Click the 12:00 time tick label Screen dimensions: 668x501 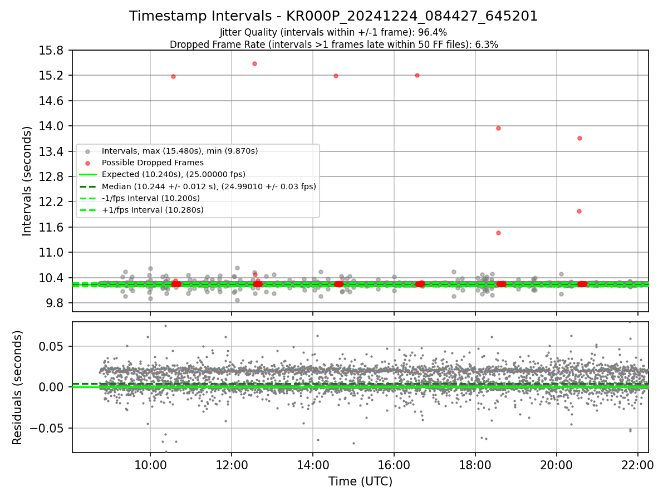(x=232, y=465)
